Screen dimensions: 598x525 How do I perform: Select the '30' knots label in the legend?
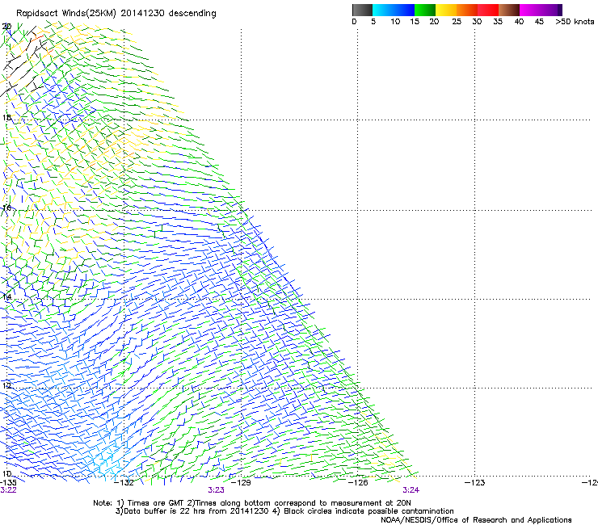point(477,22)
